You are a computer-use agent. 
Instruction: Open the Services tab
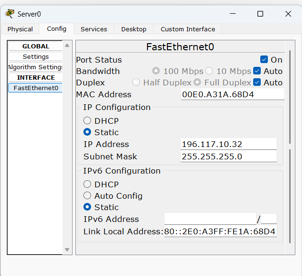[x=94, y=29]
